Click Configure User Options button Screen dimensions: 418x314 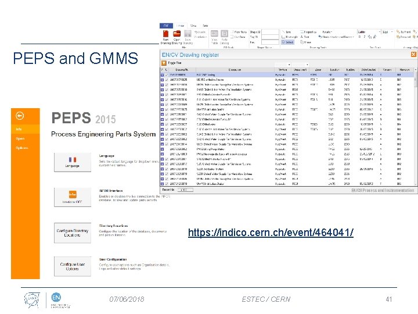(73, 266)
